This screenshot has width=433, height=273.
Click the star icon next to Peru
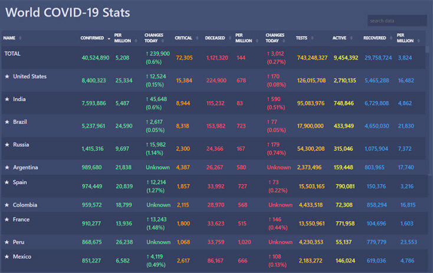click(7, 242)
